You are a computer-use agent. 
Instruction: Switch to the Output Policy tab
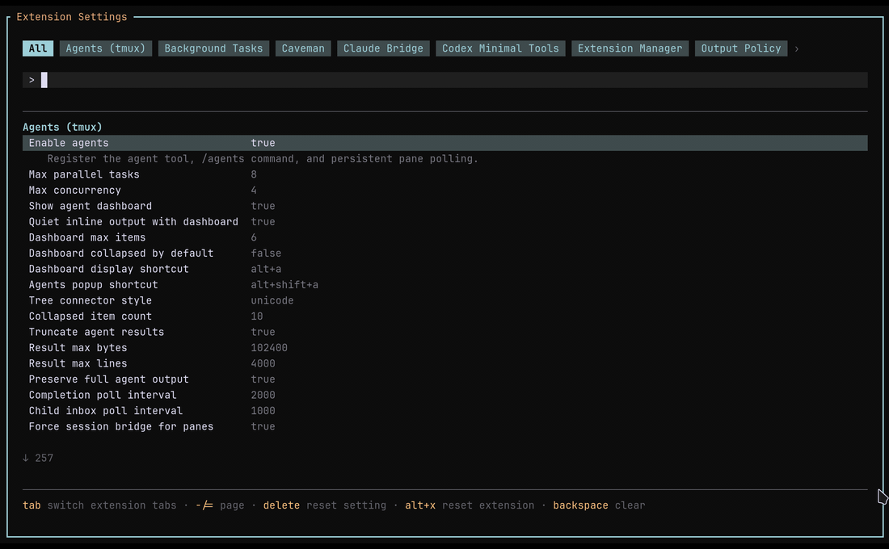pyautogui.click(x=741, y=48)
